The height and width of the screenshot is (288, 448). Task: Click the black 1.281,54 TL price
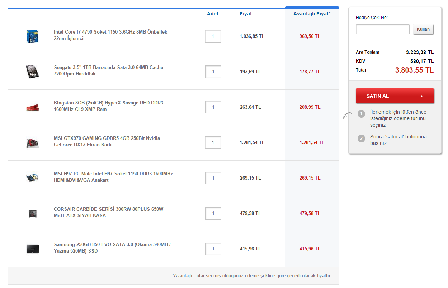[x=252, y=142]
